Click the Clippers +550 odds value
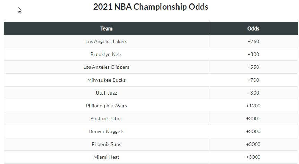The image size is (299, 164). pos(253,67)
